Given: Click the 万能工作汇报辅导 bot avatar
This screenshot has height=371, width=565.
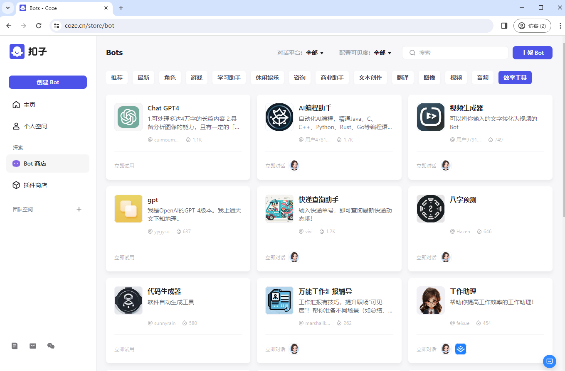Looking at the screenshot, I should pos(279,300).
